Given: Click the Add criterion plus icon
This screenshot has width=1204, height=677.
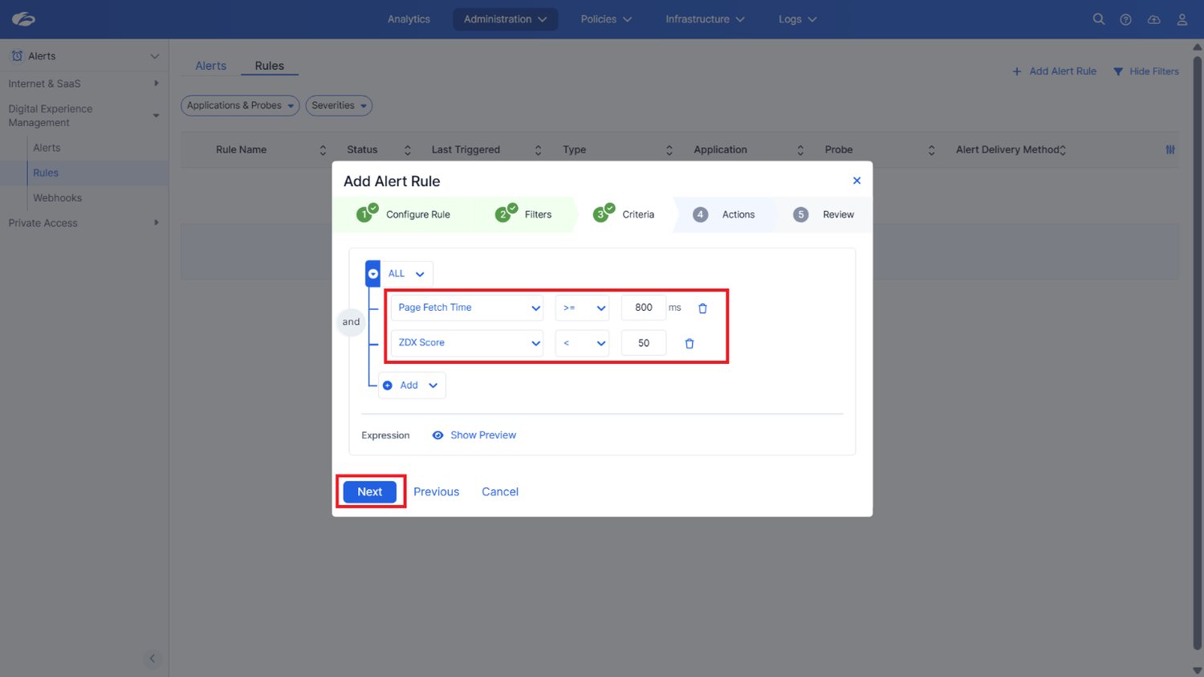Looking at the screenshot, I should (x=388, y=385).
